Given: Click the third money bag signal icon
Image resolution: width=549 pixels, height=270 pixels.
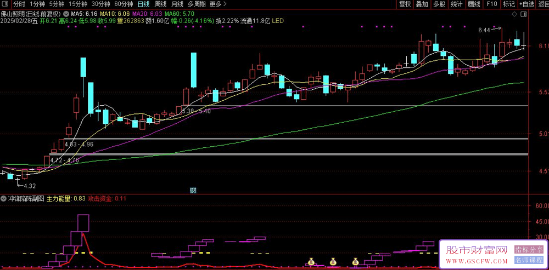Looking at the screenshot, I should (355, 261).
